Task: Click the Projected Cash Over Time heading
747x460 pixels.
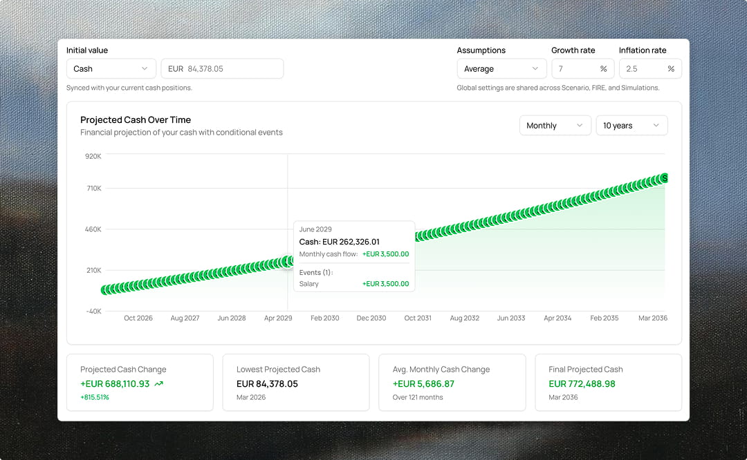Action: [136, 119]
